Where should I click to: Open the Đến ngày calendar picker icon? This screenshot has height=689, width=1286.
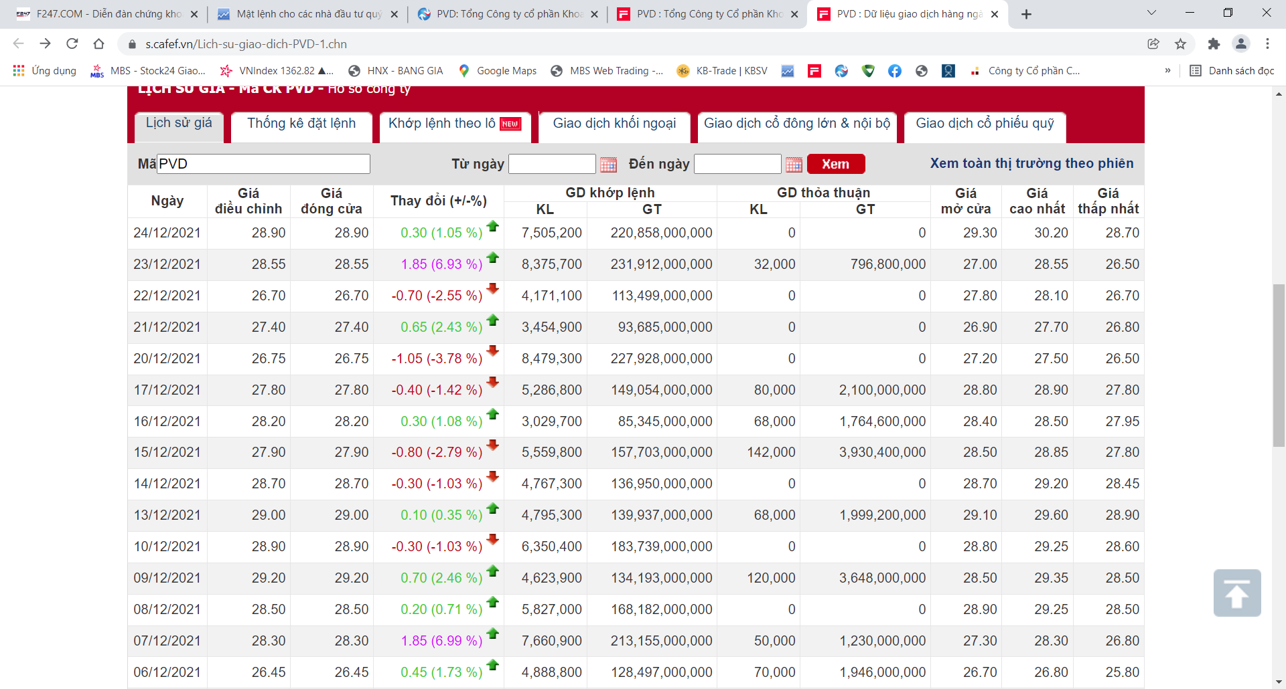pyautogui.click(x=794, y=165)
